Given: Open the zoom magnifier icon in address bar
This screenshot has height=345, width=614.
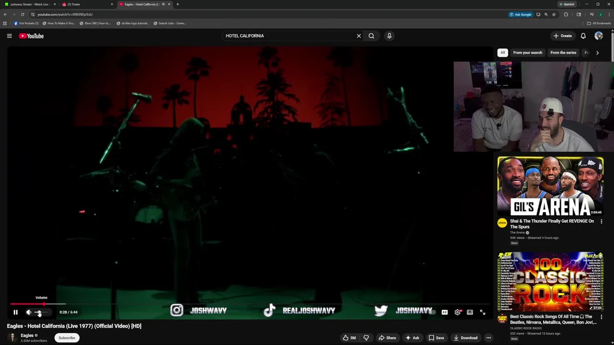Looking at the screenshot, I should 546,14.
